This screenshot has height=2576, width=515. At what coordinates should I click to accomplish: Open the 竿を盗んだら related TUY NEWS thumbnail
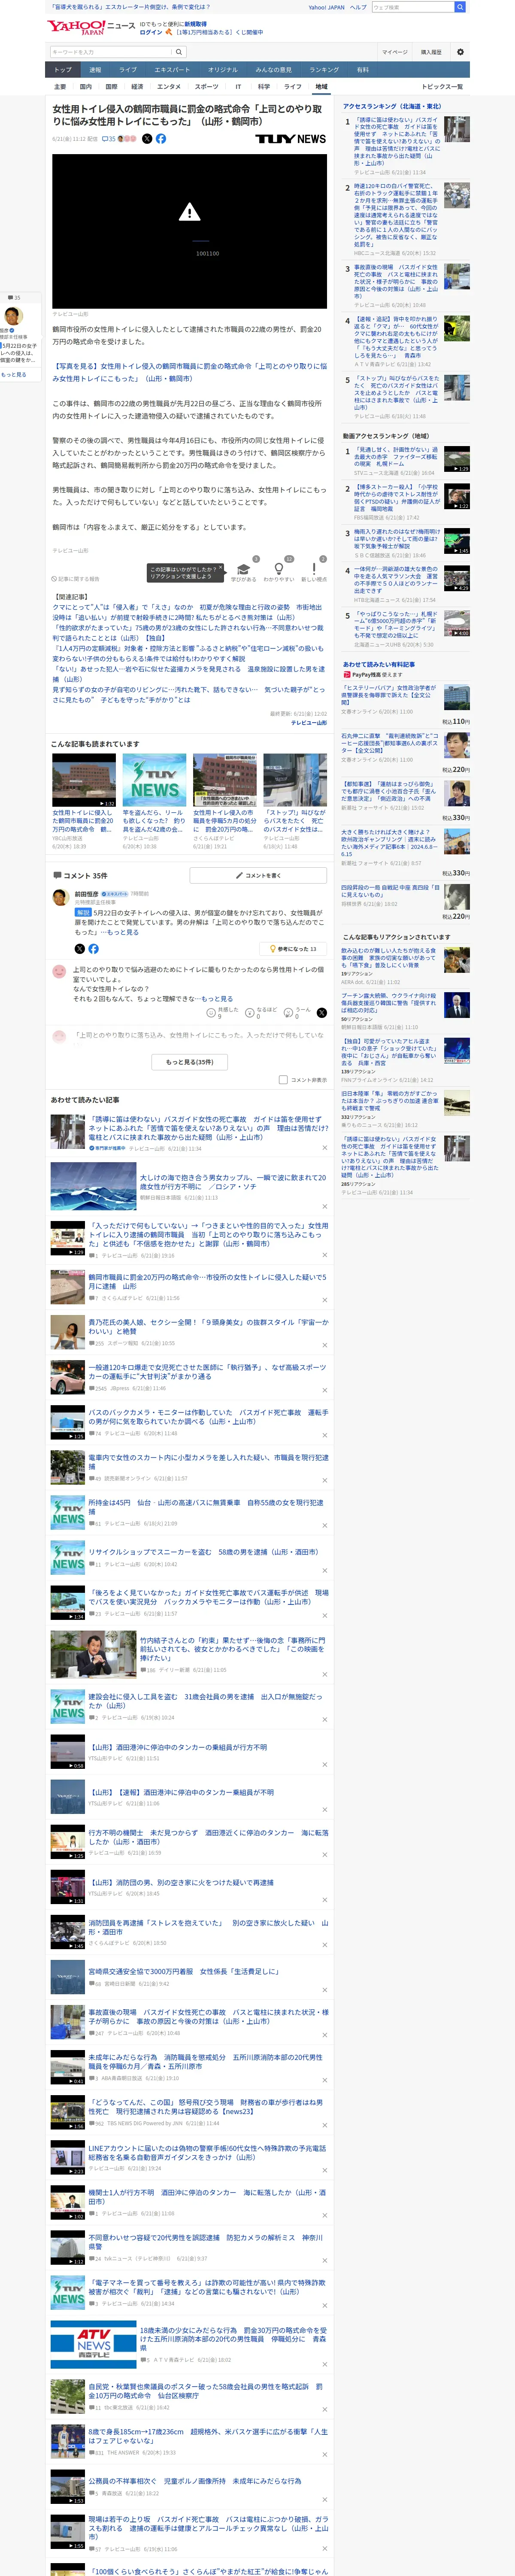pyautogui.click(x=154, y=781)
